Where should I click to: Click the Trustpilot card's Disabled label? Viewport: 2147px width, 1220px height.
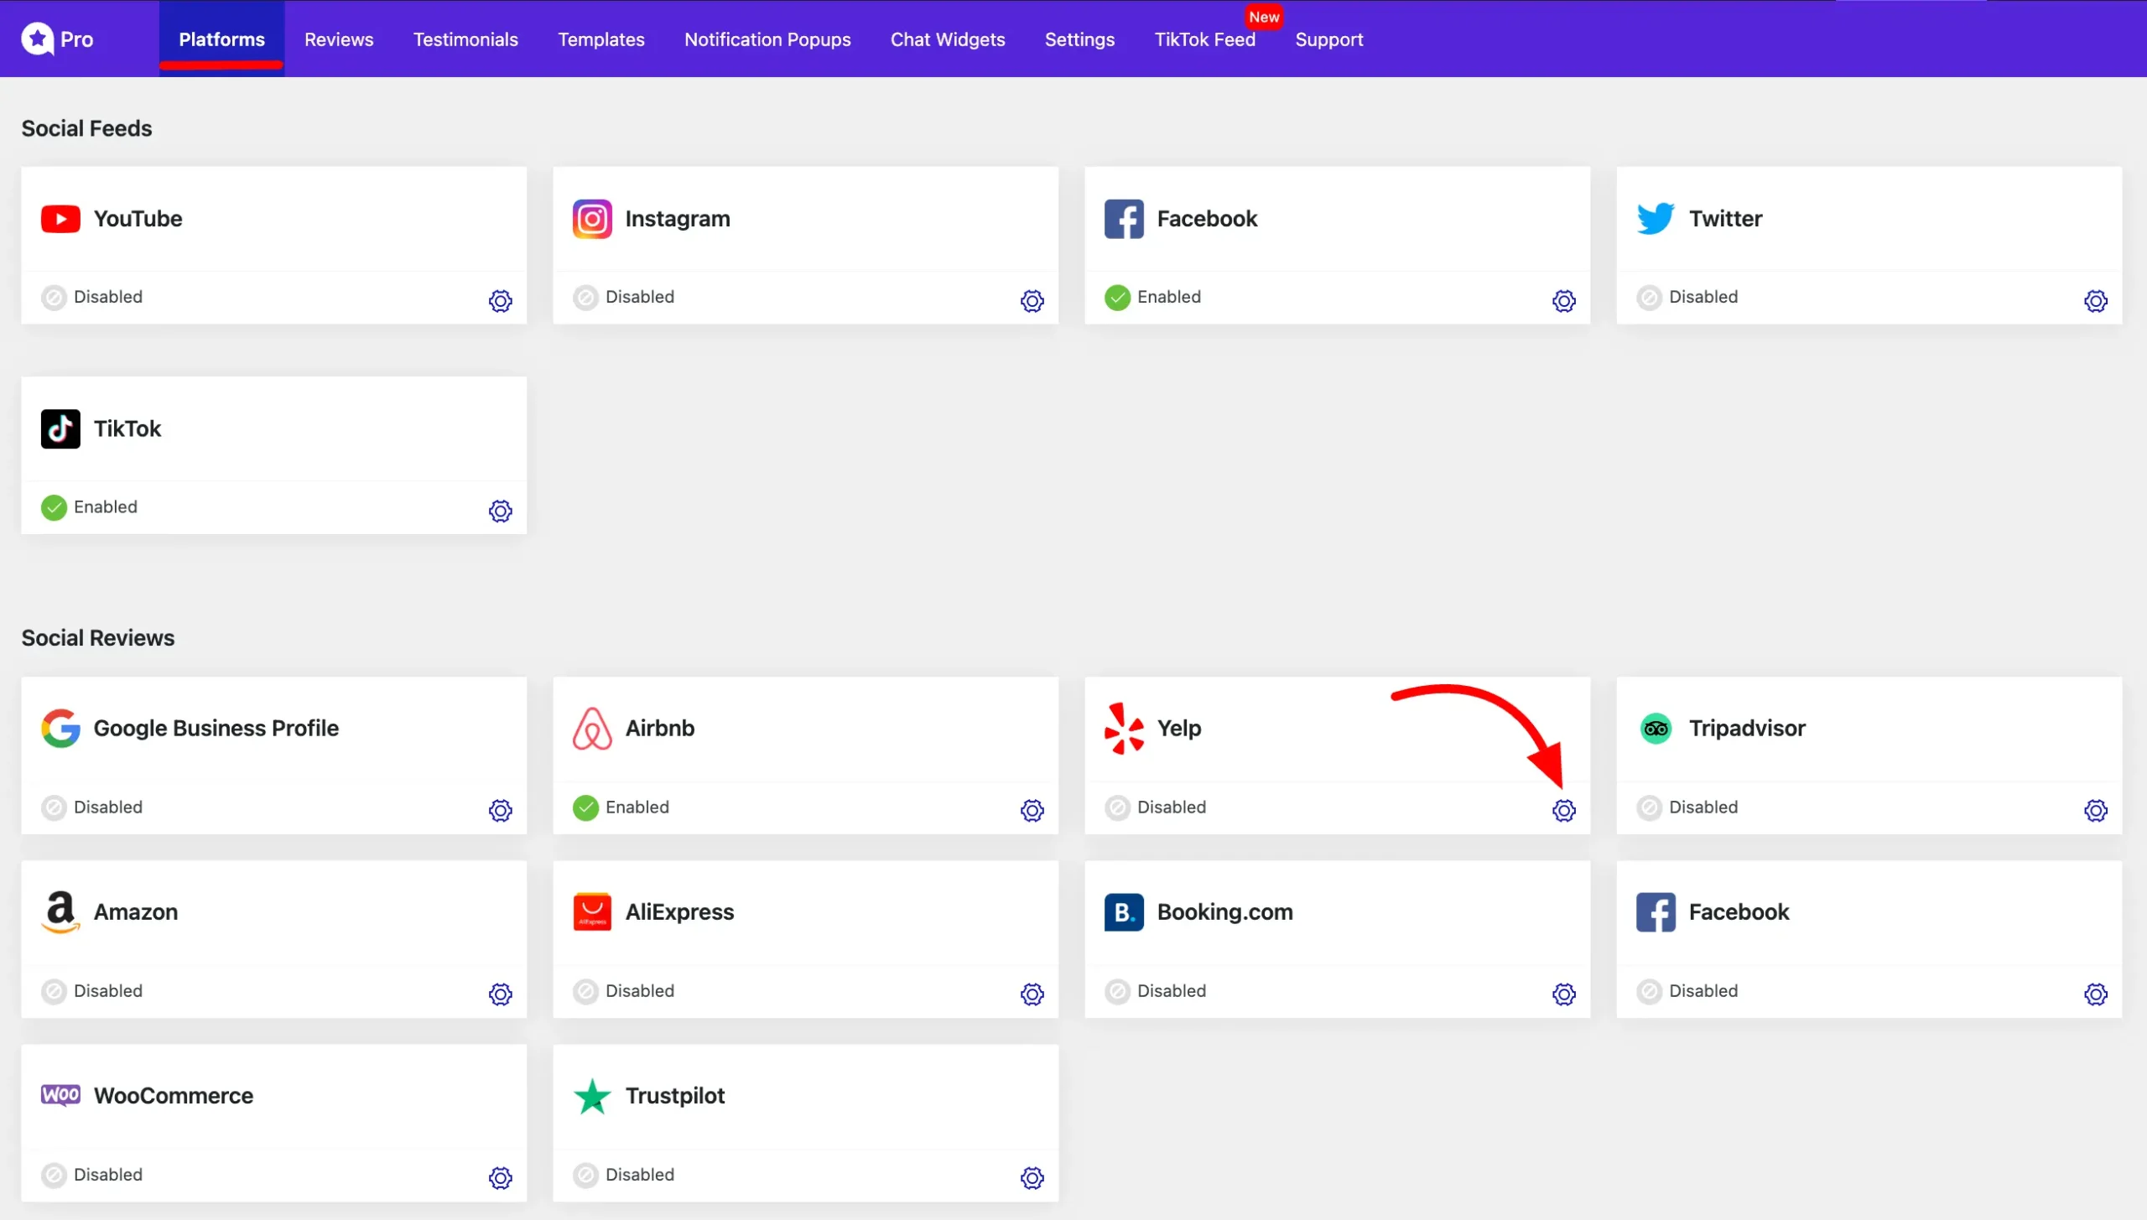639,1174
